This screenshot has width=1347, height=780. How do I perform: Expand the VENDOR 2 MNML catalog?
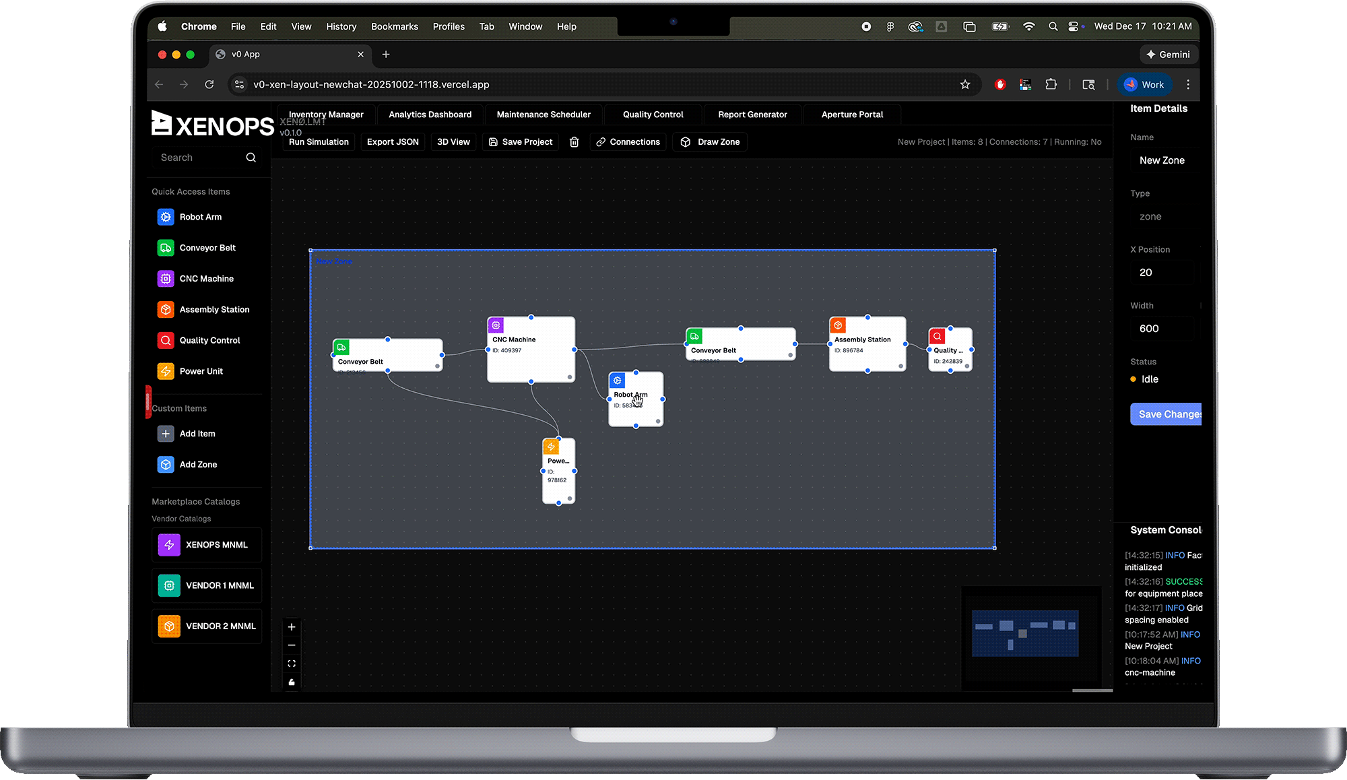[207, 626]
